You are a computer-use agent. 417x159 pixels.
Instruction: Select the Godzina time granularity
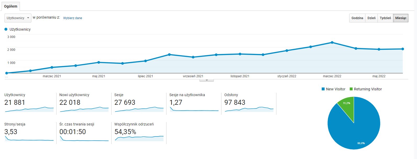click(357, 18)
